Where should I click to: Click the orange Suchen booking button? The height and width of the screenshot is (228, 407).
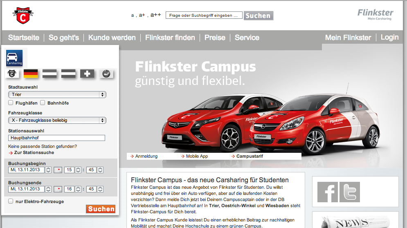coord(101,209)
